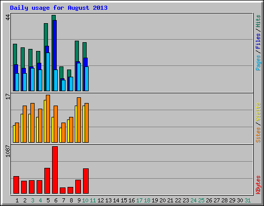Select green day "4" on the x-axis
The height and width of the screenshot is (206, 264).
click(40, 200)
